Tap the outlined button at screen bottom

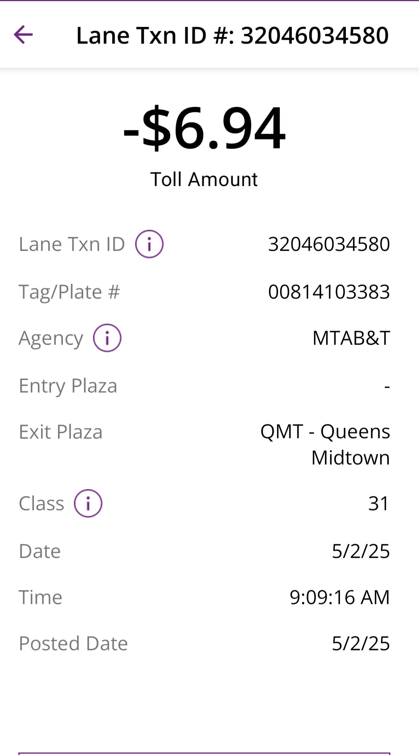coord(204,753)
